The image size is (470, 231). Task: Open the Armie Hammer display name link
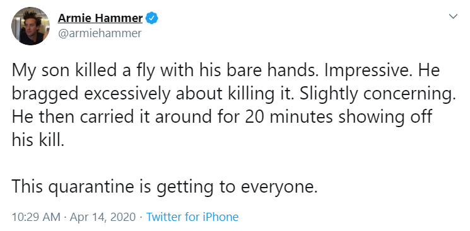[x=100, y=18]
